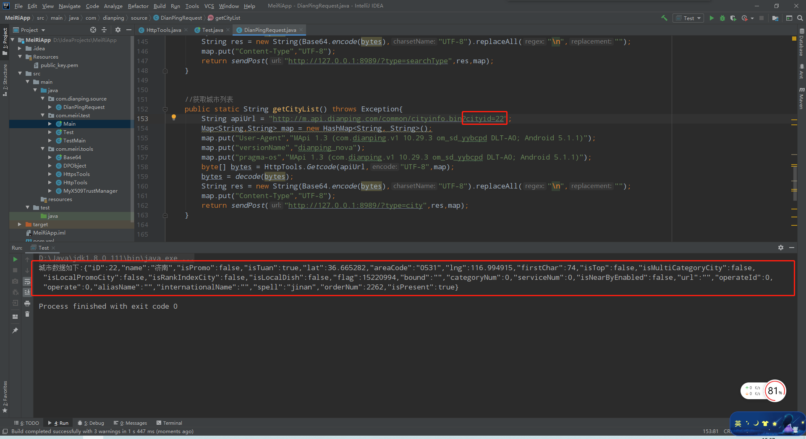Screen dimensions: 806x439
Task: Click the restore layout icon in Run panel
Action: click(15, 317)
